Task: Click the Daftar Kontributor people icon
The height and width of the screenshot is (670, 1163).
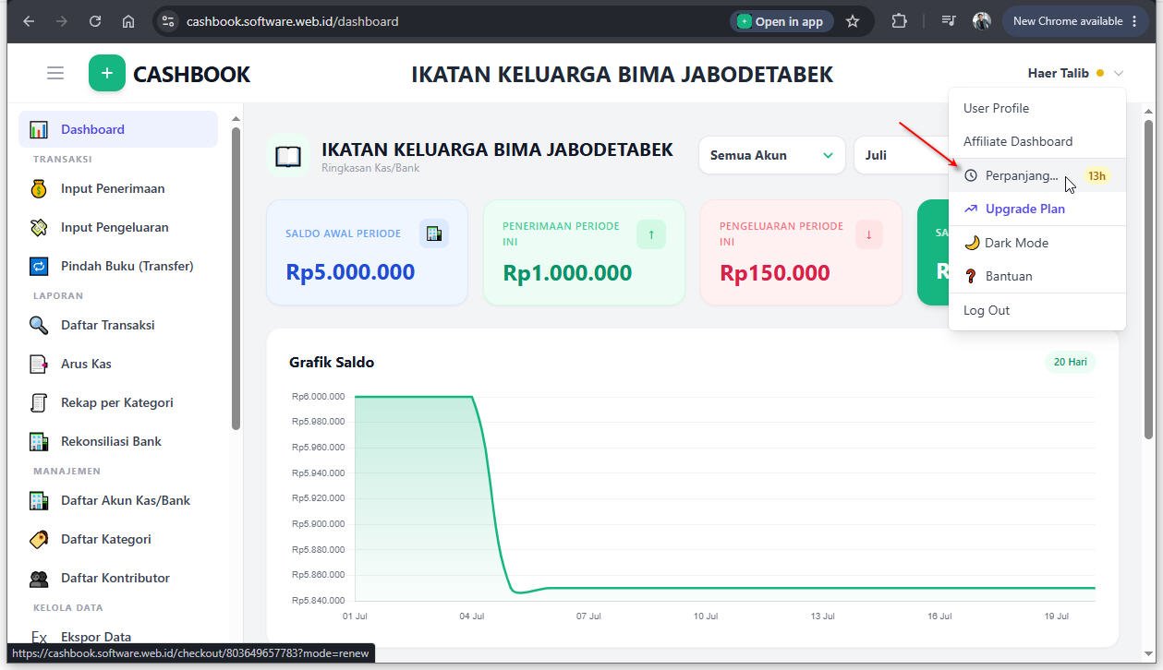Action: point(39,578)
